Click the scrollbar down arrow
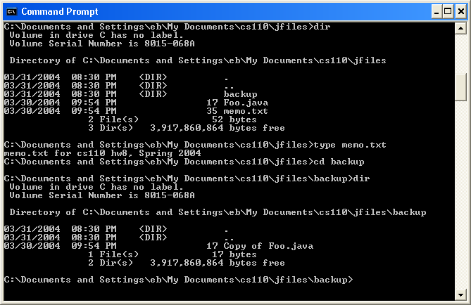The height and width of the screenshot is (305, 471). [x=460, y=294]
